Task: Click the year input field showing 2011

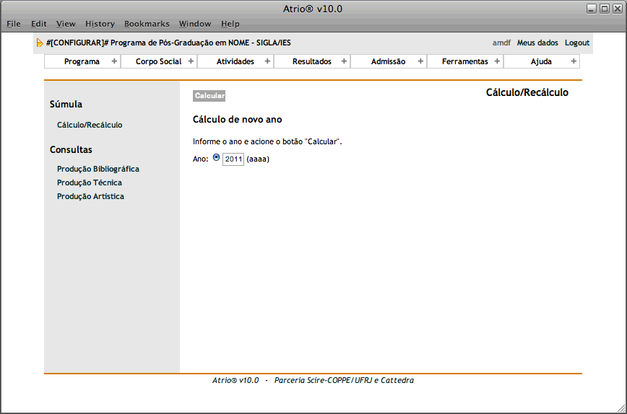Action: (233, 159)
